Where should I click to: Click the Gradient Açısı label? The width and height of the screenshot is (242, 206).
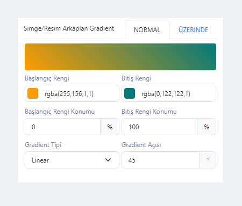click(x=141, y=145)
